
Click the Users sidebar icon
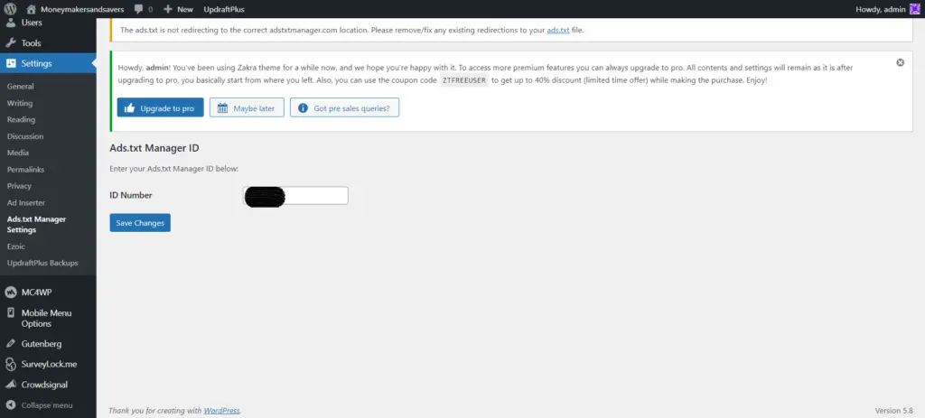(10, 23)
